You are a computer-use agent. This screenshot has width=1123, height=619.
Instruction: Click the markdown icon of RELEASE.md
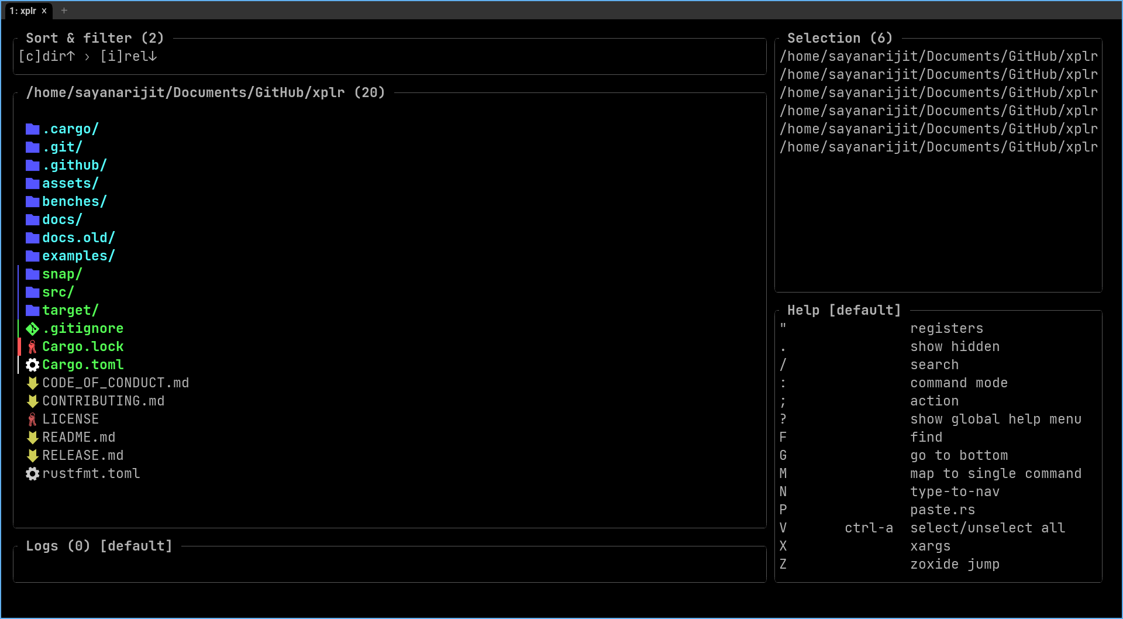tap(33, 456)
